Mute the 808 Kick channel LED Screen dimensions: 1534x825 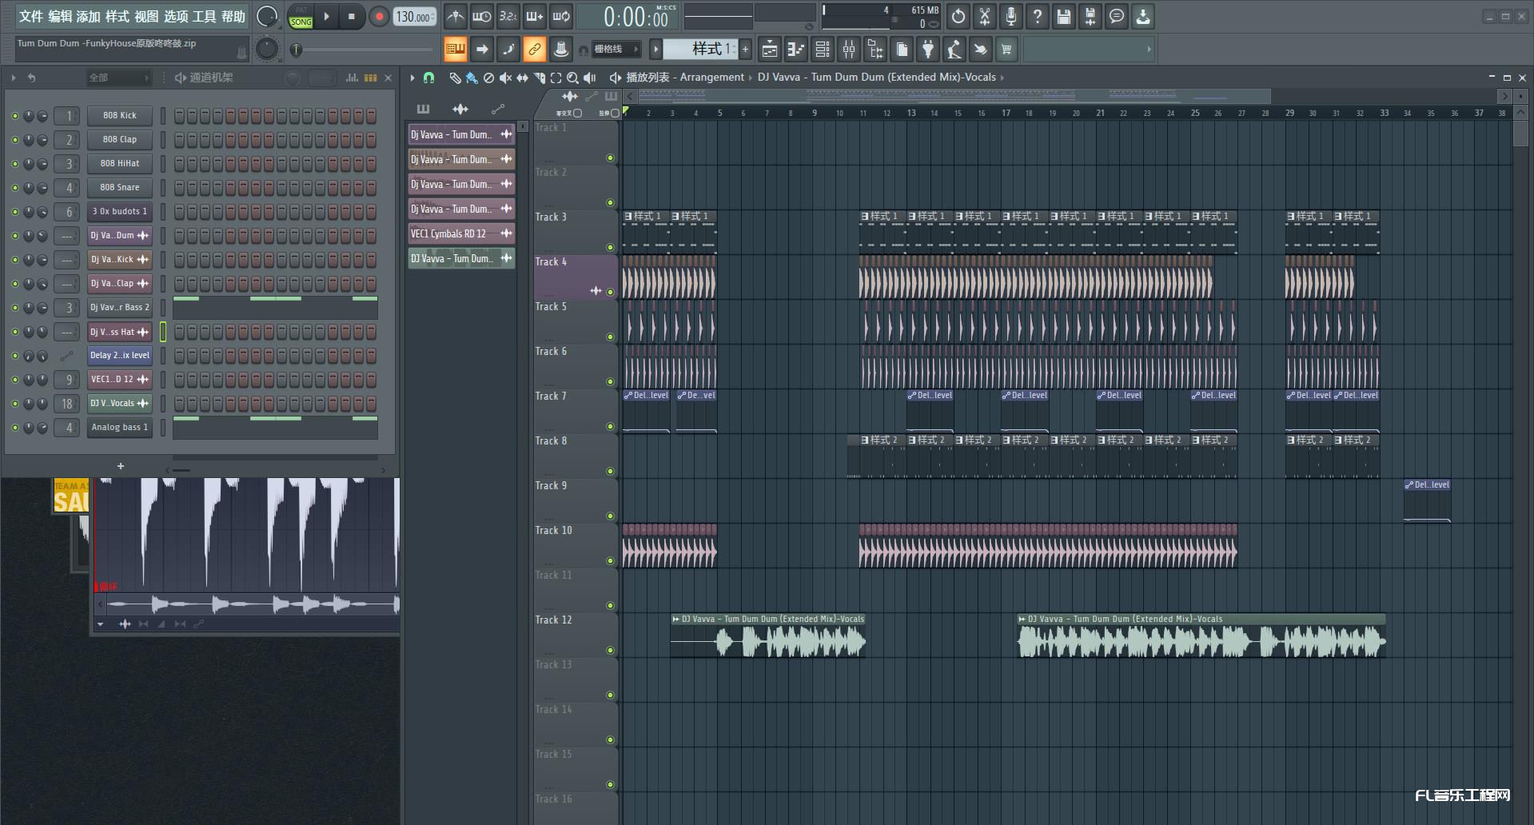14,116
